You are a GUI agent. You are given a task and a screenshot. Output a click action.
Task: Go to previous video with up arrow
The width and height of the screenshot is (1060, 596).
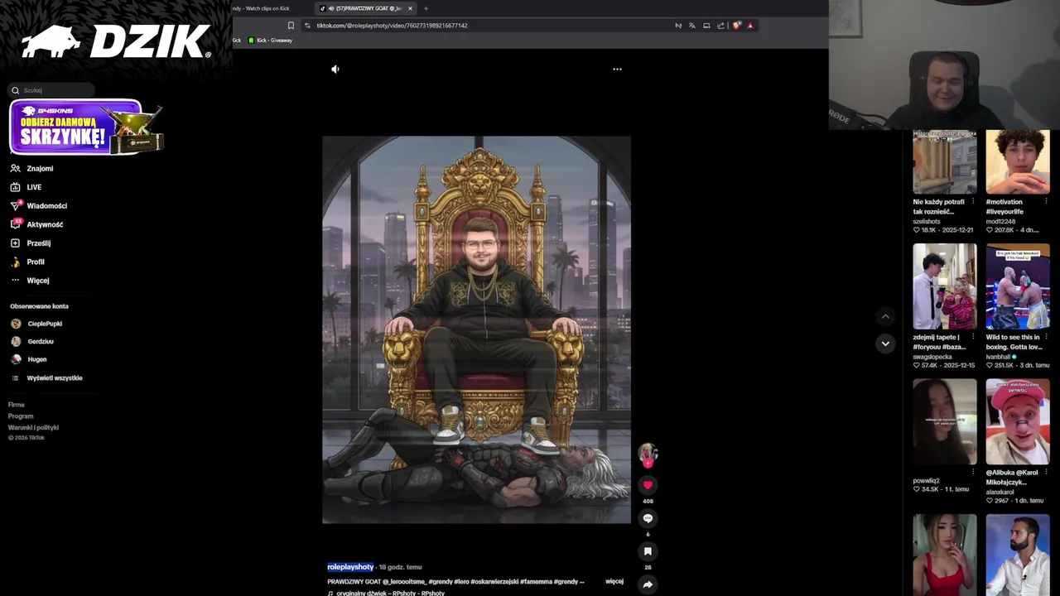885,316
